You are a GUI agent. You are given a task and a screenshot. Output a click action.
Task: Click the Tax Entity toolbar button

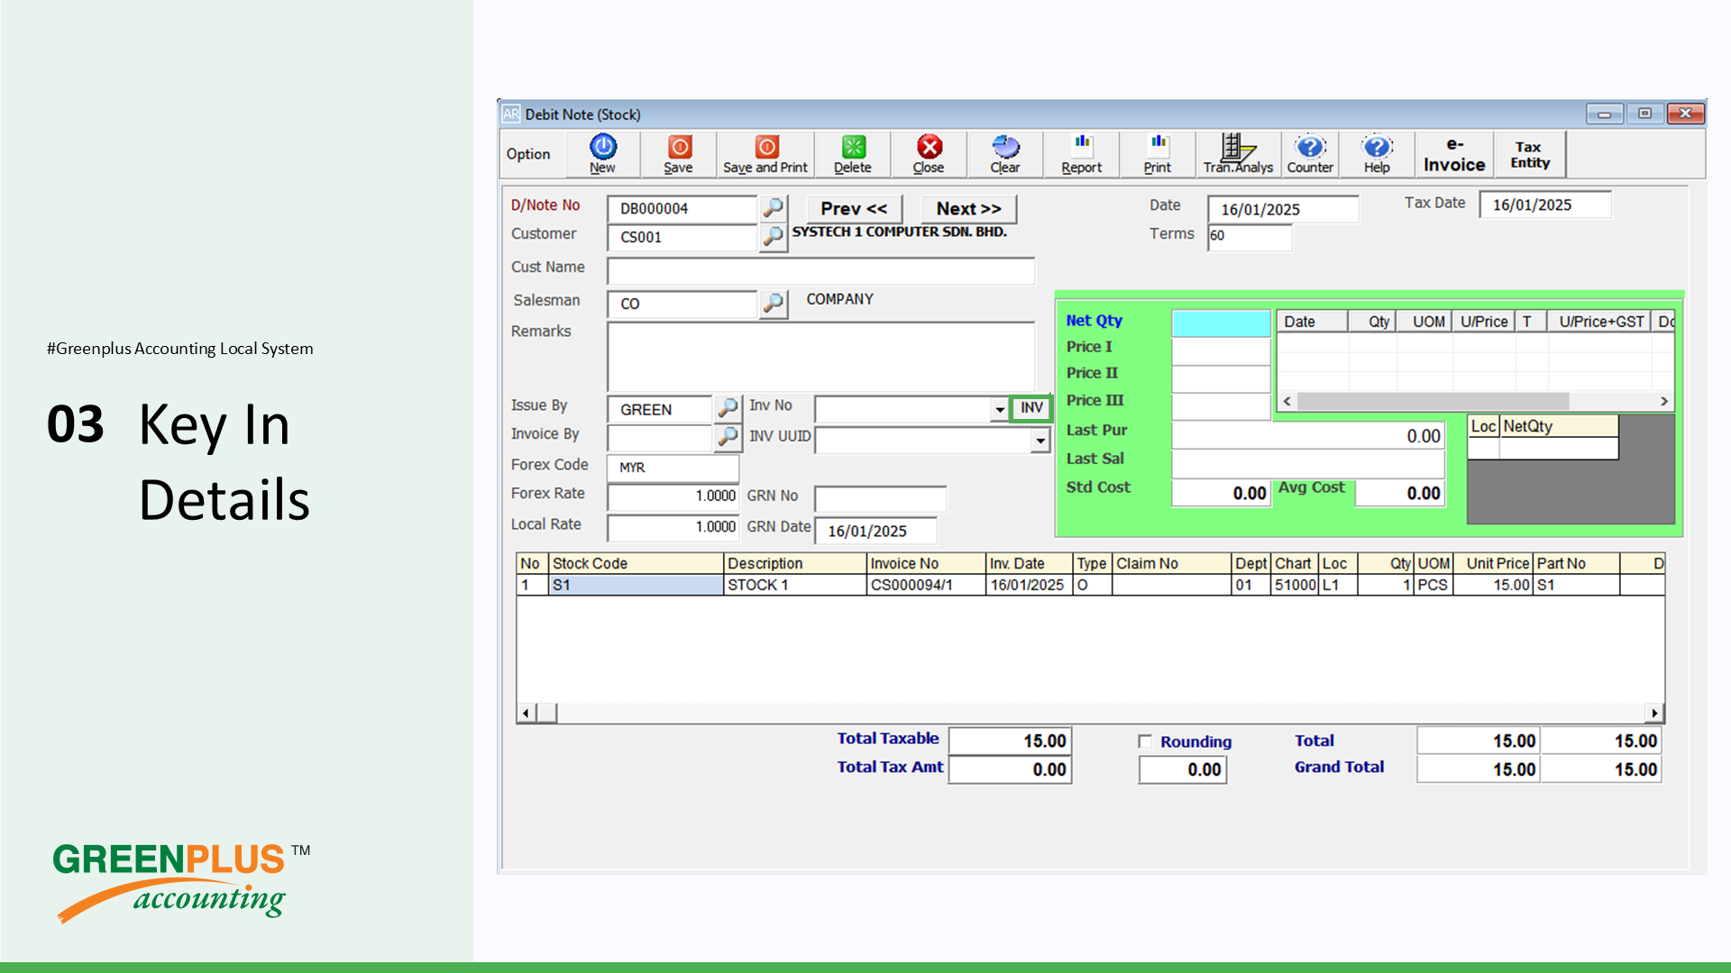(1530, 154)
